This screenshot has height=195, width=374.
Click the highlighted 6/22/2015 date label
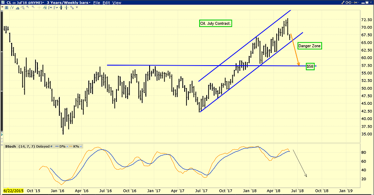point(13,191)
